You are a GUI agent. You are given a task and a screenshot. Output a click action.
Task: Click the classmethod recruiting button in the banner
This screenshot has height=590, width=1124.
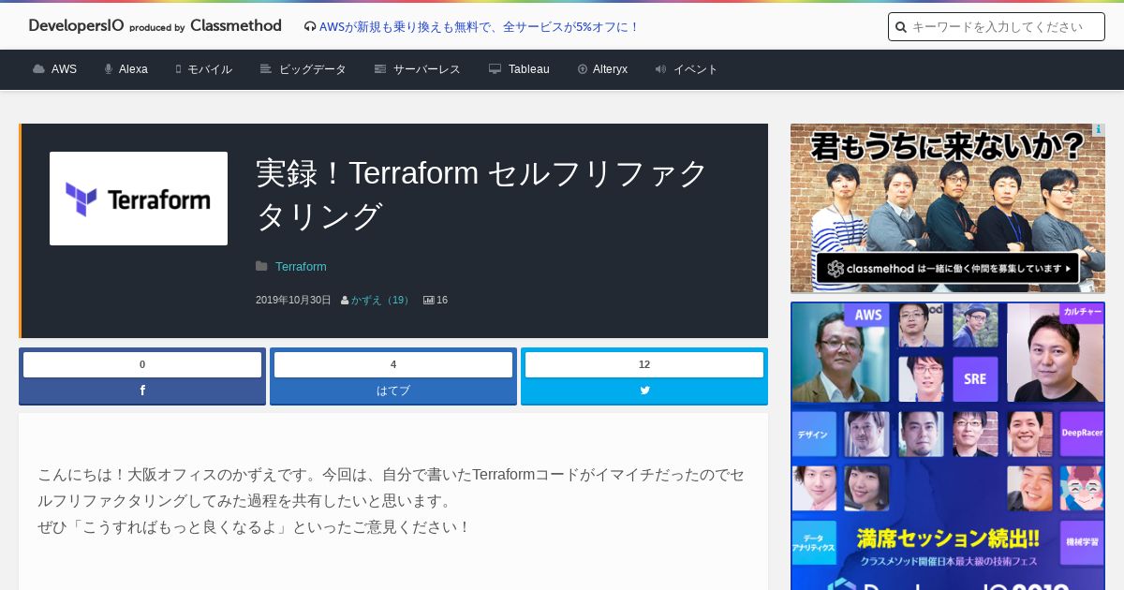(948, 268)
